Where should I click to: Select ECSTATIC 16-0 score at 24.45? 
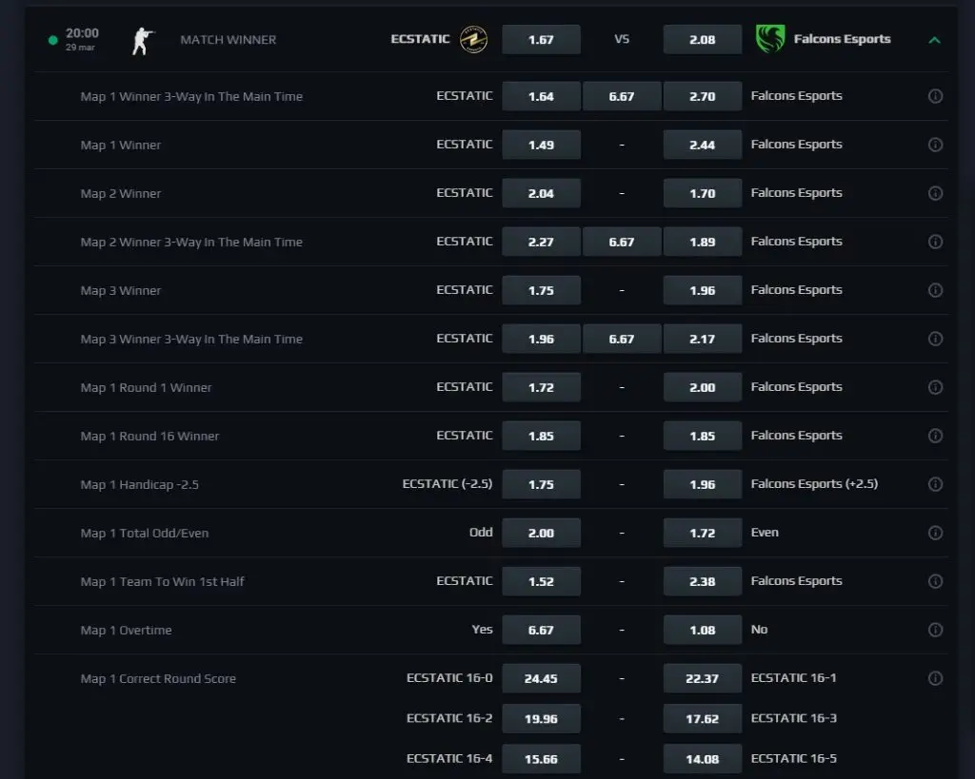tap(541, 678)
